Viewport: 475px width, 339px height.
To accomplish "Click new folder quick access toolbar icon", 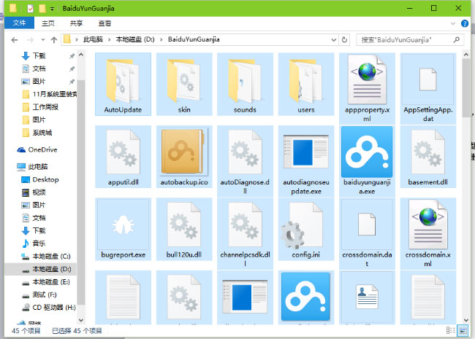I will (x=42, y=8).
